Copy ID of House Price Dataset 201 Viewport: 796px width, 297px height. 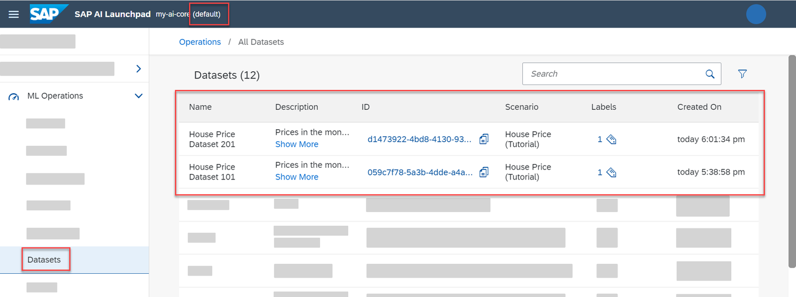tap(484, 139)
